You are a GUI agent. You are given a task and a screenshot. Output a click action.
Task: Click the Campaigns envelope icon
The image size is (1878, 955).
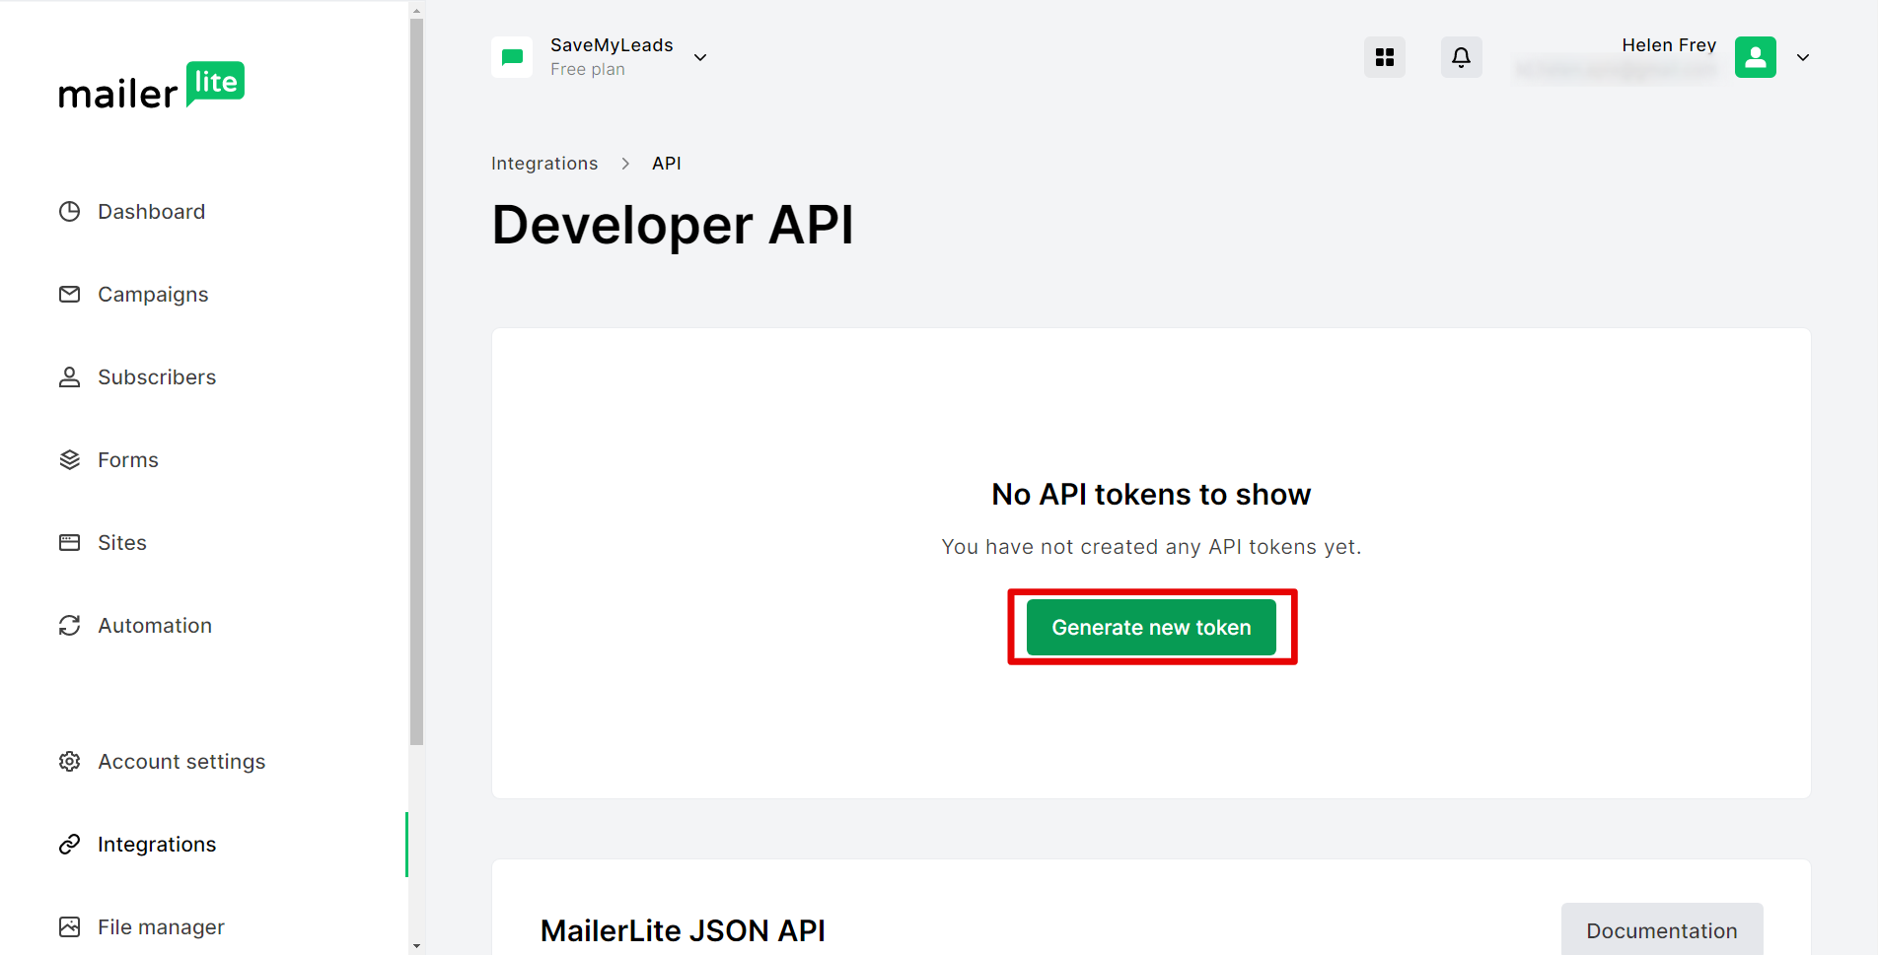(x=69, y=295)
